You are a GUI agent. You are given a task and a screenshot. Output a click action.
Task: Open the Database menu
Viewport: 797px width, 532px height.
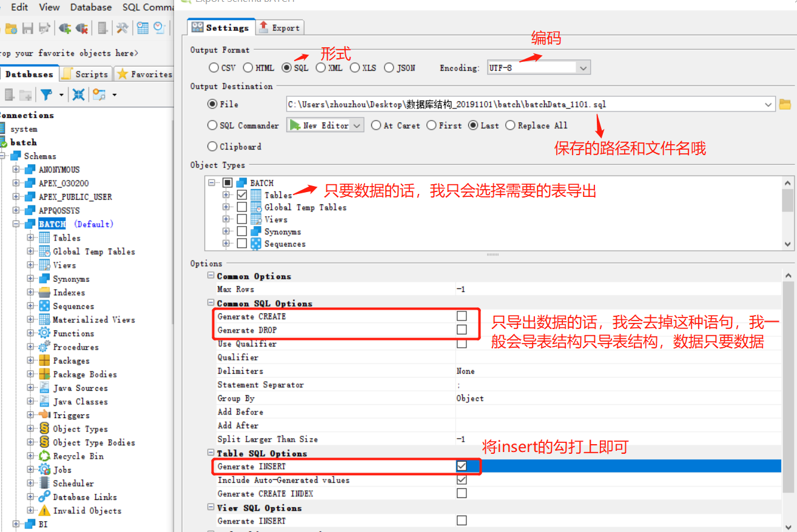click(90, 7)
